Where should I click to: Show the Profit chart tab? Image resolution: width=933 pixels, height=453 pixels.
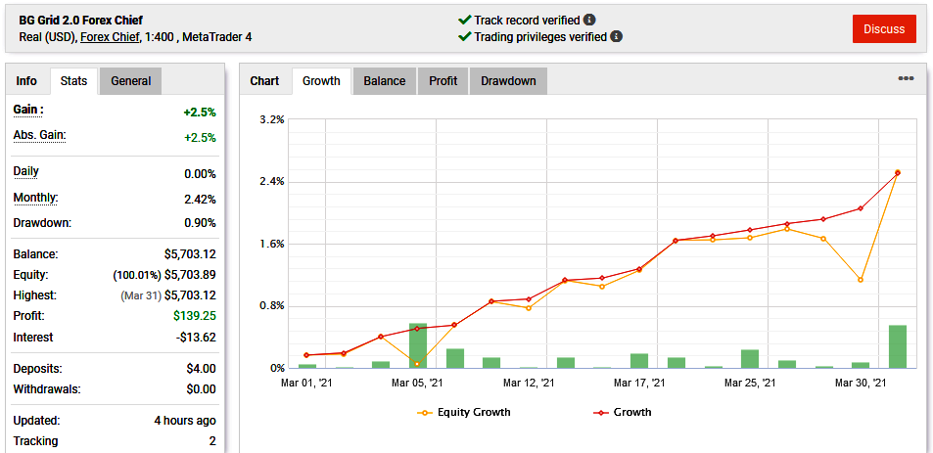pos(443,81)
